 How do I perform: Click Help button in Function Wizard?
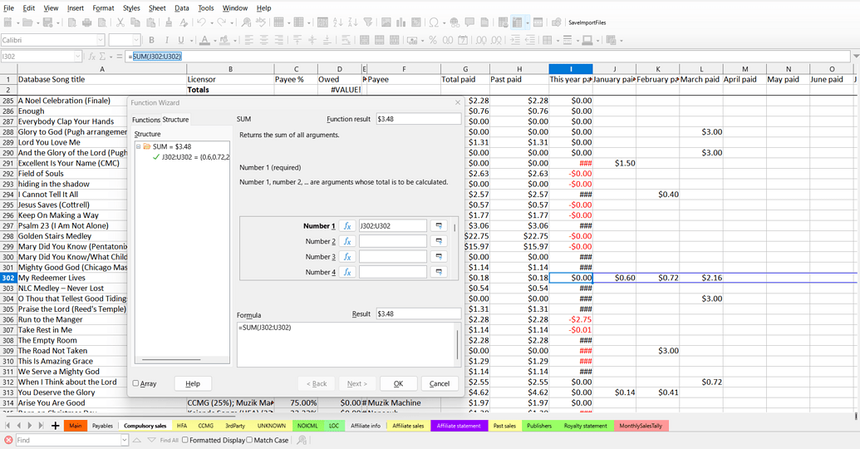point(193,383)
